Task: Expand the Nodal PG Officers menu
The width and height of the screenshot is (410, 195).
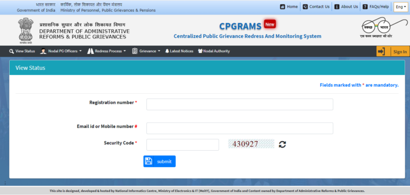Action: click(x=61, y=51)
